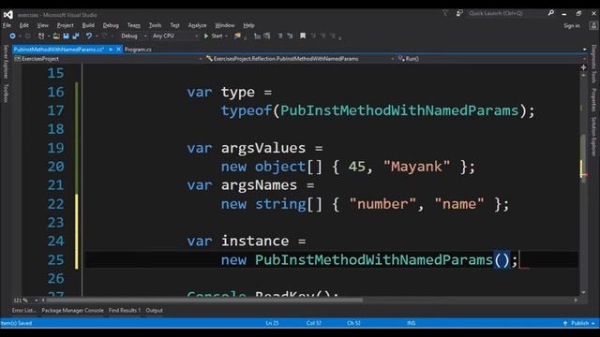600x337 pixels.
Task: Open the Edit menu
Action: tap(24, 25)
